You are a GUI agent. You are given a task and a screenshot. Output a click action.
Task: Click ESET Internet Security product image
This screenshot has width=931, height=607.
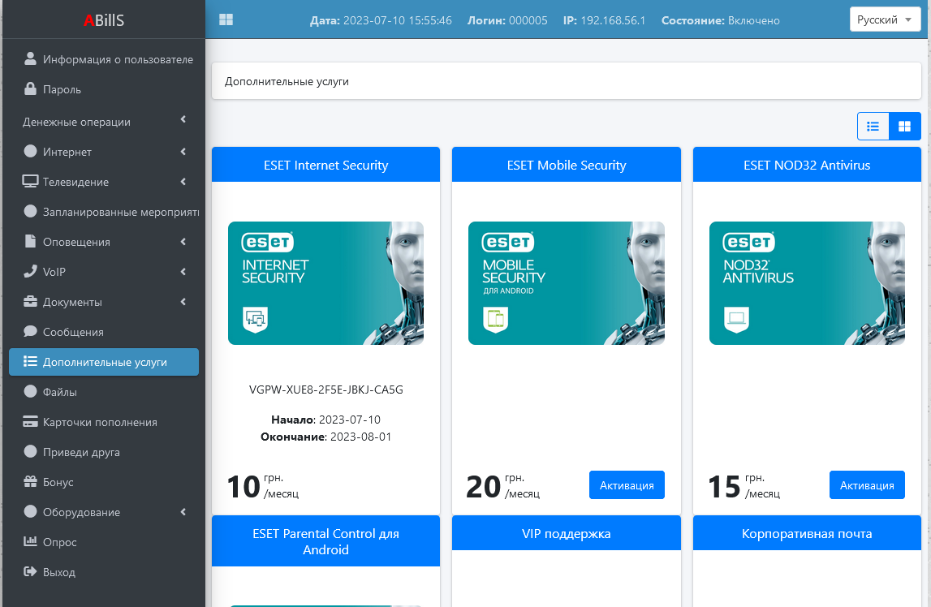tap(326, 283)
